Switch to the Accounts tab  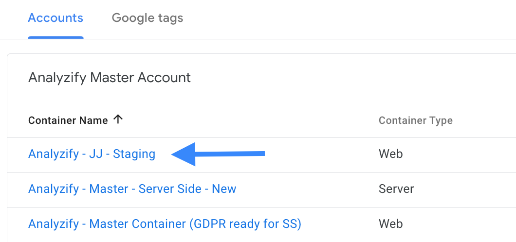coord(55,17)
